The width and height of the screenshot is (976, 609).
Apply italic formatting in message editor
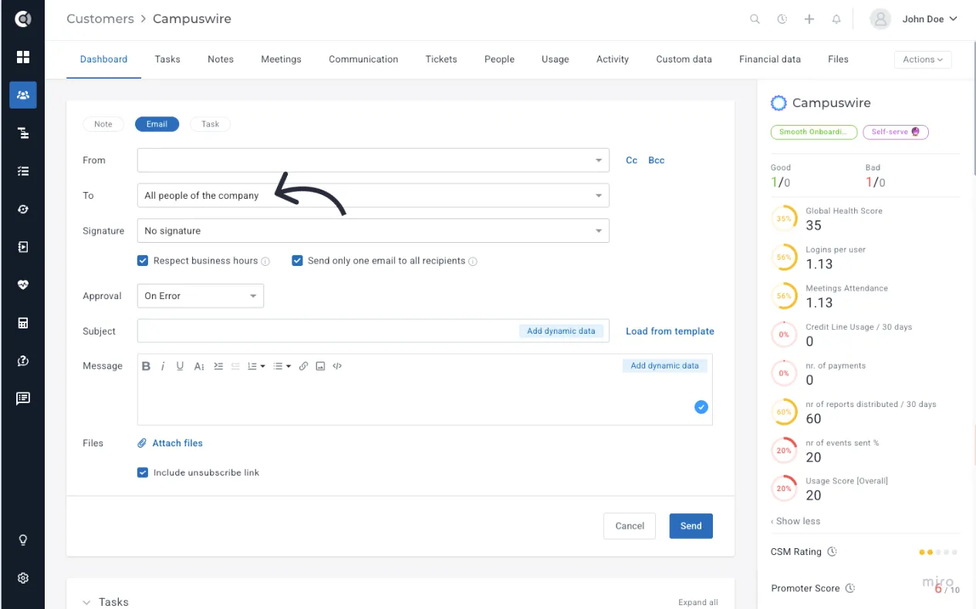163,366
